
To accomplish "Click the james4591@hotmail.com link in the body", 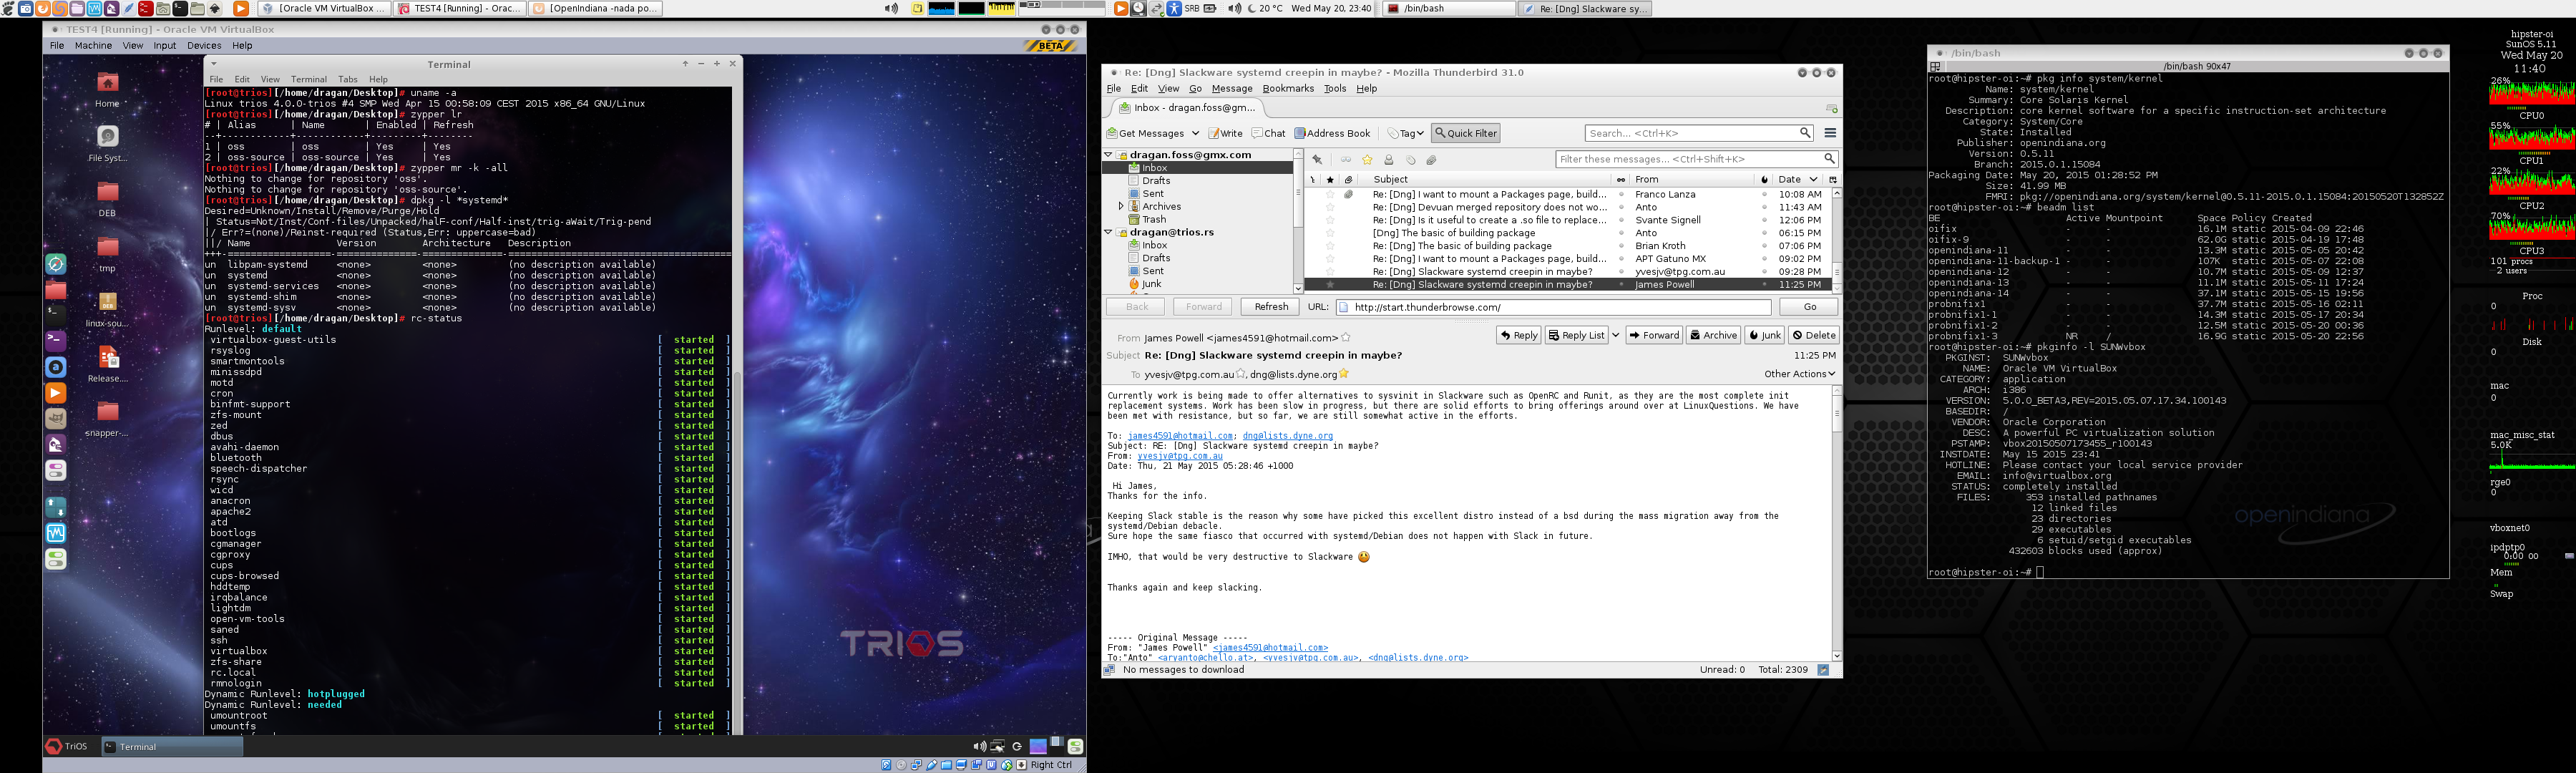I will [x=1180, y=436].
